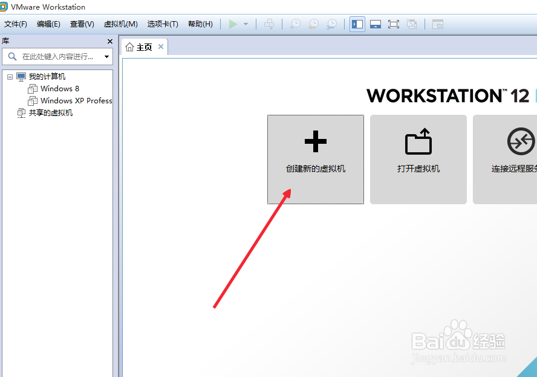Click the library search magnifier icon
The height and width of the screenshot is (377, 537).
[x=12, y=56]
